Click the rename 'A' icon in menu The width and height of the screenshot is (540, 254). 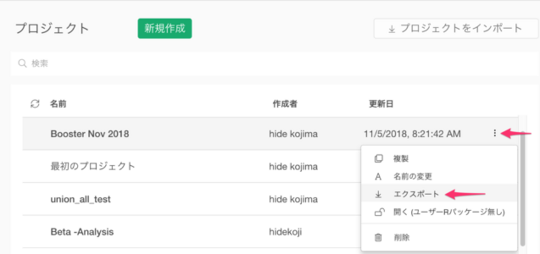(378, 177)
